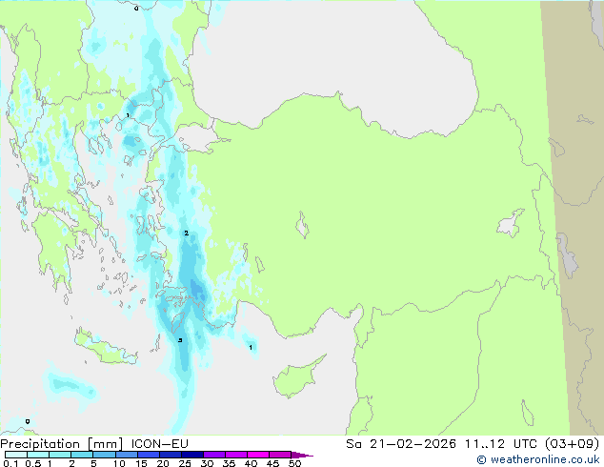Click the legend tick label '50'
Image resolution: width=604 pixels, height=467 pixels.
pos(295,463)
